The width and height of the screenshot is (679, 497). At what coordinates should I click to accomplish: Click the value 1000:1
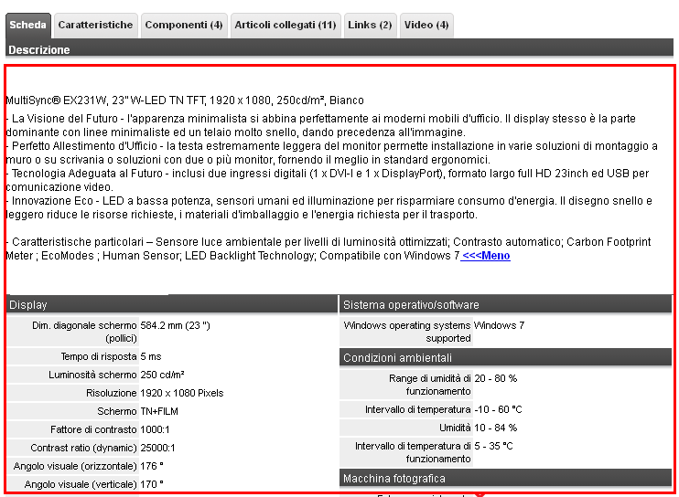pos(155,429)
